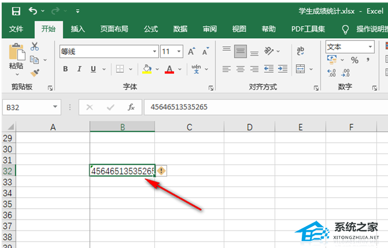This screenshot has height=248, width=388.
Task: Decrease decimal places
Action: pyautogui.click(x=345, y=73)
